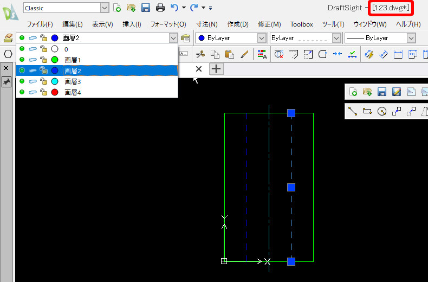The width and height of the screenshot is (428, 282).
Task: Expand the Classic workspace dropdown
Action: pyautogui.click(x=105, y=8)
